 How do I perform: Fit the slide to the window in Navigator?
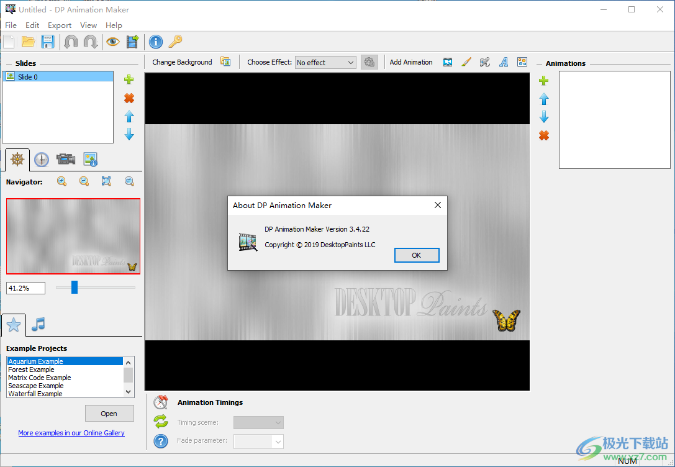point(106,181)
